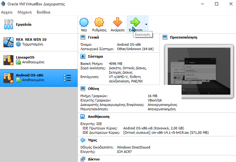The height and width of the screenshot is (162, 236).
Task: Click the Απενεργοποιημένη recording value
Action: pos(162,109)
